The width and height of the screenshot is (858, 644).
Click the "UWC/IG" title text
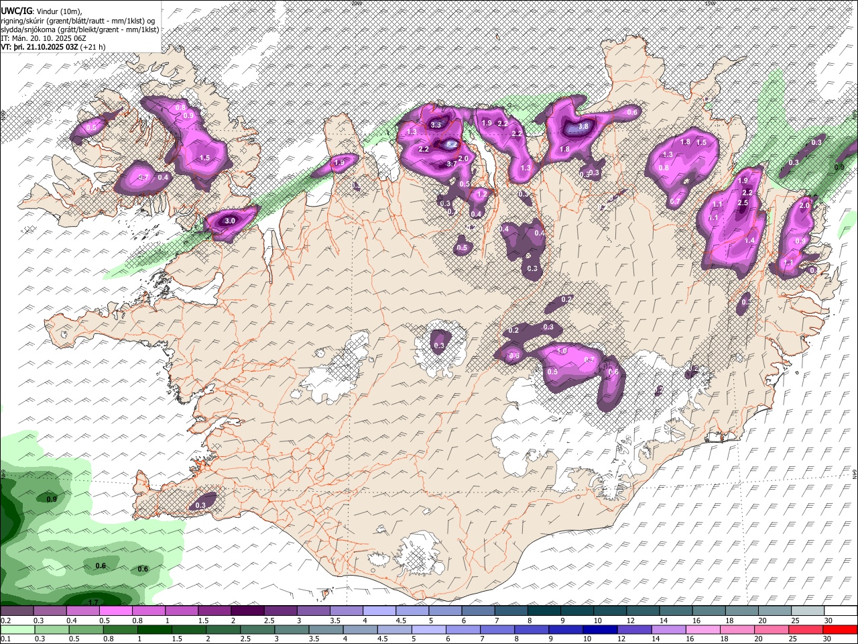[x=17, y=11]
